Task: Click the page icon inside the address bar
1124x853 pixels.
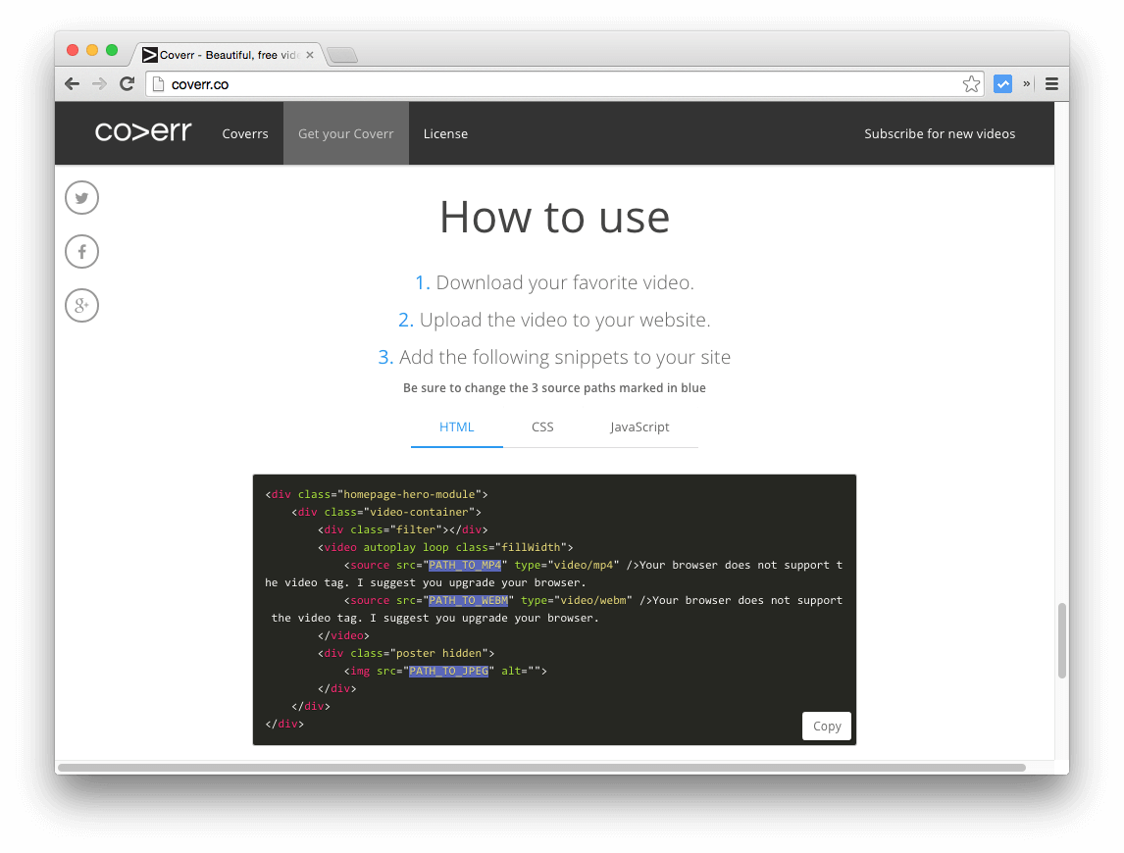Action: (160, 84)
